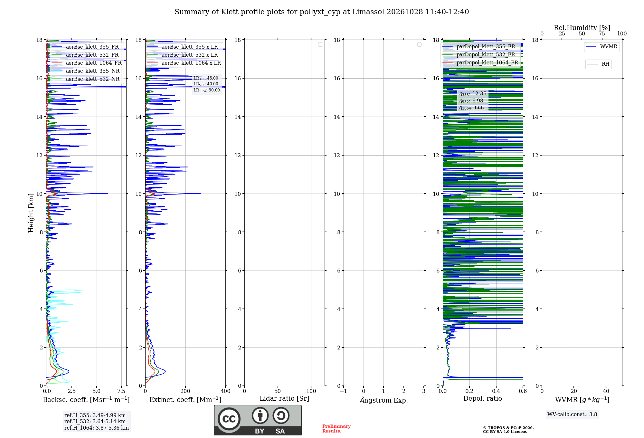Click the Height [km] axis label
Screen dimensions: 644x438
coord(31,213)
